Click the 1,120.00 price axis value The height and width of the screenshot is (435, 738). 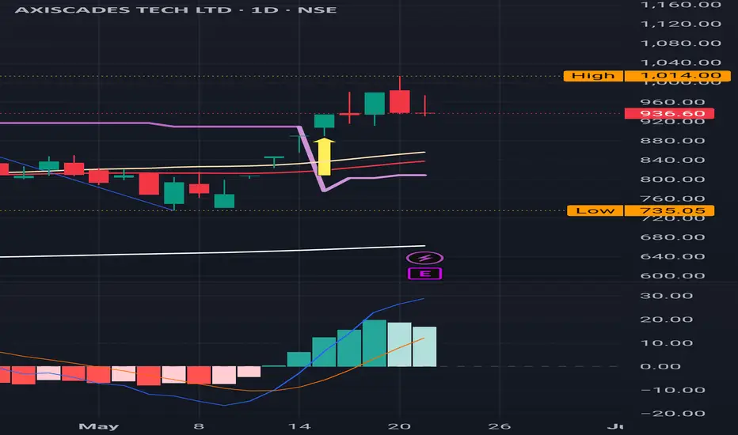point(680,24)
